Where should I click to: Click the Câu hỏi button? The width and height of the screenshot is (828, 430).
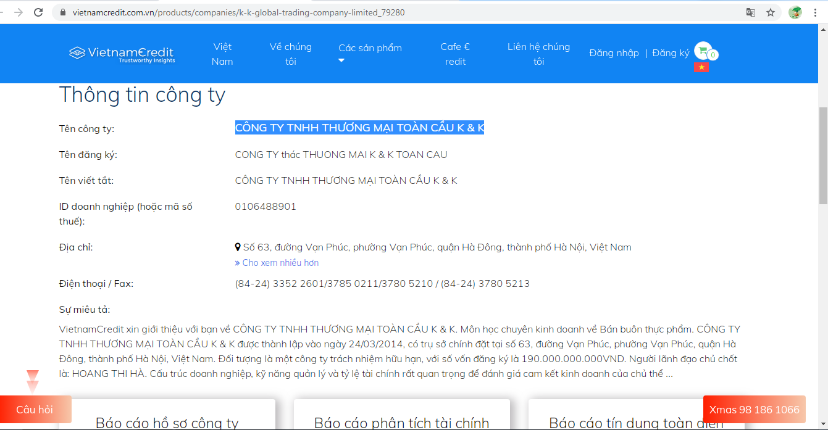[x=35, y=410]
